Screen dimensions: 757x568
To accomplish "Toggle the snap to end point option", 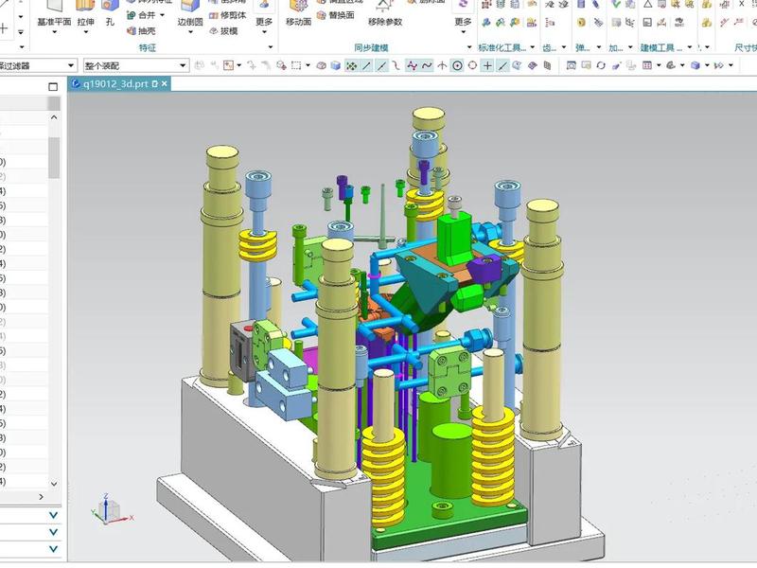I will coord(367,65).
